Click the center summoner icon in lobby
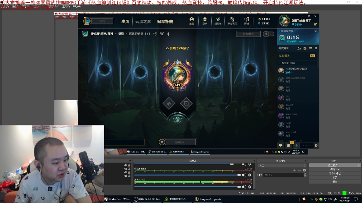362x203 pixels. tap(177, 75)
